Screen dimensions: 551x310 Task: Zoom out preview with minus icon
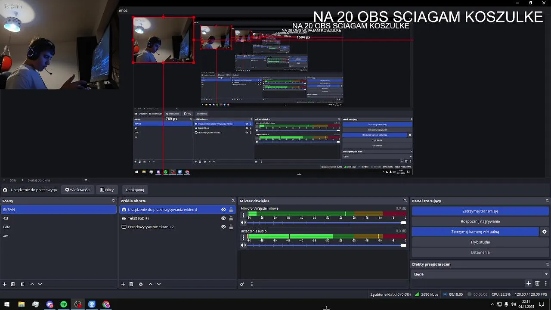pyautogui.click(x=4, y=180)
